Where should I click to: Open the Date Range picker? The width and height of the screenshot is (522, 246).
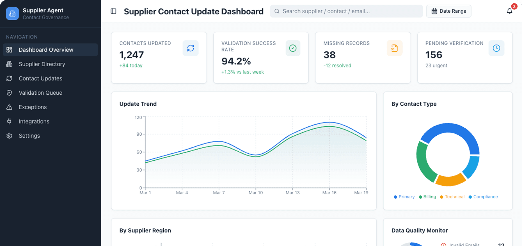pyautogui.click(x=448, y=11)
